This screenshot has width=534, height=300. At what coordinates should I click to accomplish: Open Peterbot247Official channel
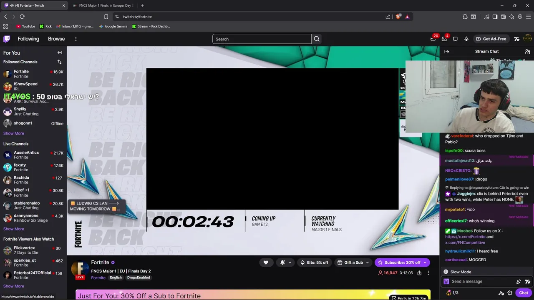point(33,275)
